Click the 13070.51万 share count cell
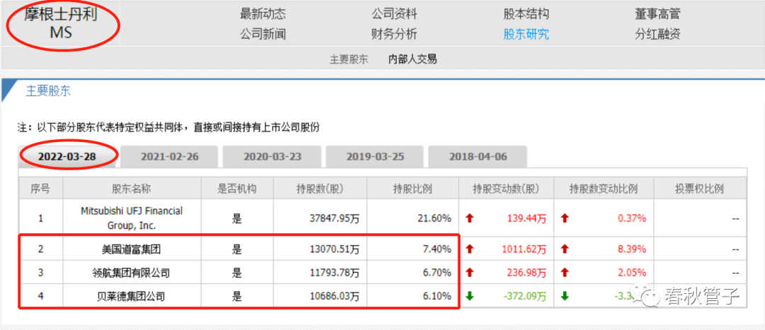Screen dimensions: 765x330 (334, 249)
